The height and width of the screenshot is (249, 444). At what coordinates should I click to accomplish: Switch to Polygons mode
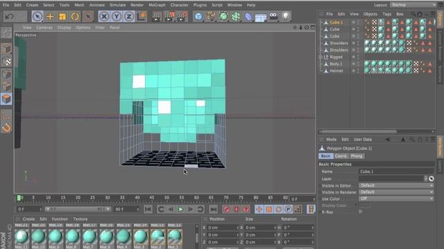pyautogui.click(x=6, y=99)
